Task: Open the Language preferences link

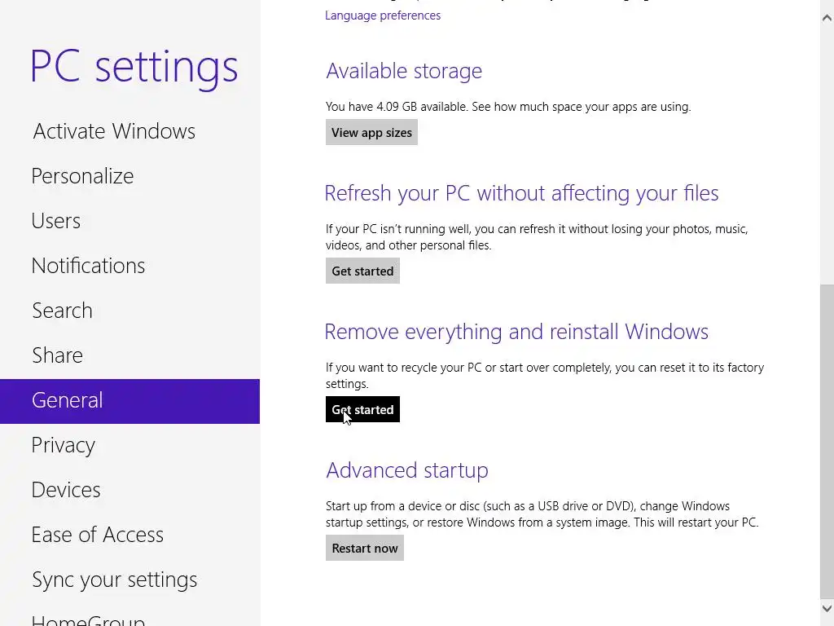Action: pyautogui.click(x=383, y=15)
